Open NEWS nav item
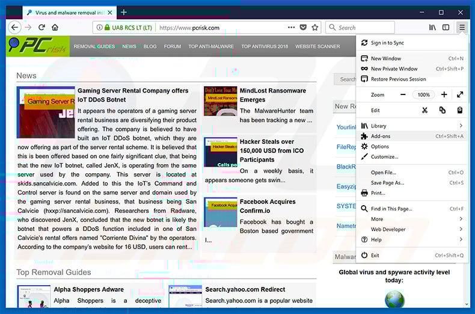The width and height of the screenshot is (475, 314). 129,46
